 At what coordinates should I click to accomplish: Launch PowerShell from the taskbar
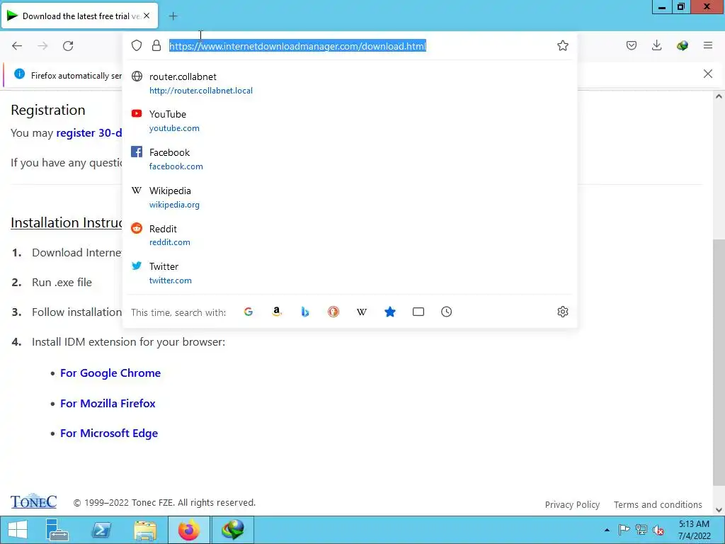101,530
